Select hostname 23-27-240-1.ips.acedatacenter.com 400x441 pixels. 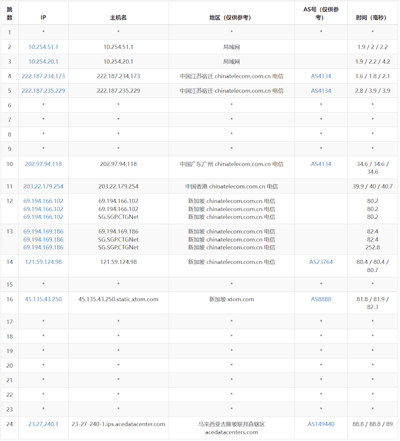(x=118, y=424)
